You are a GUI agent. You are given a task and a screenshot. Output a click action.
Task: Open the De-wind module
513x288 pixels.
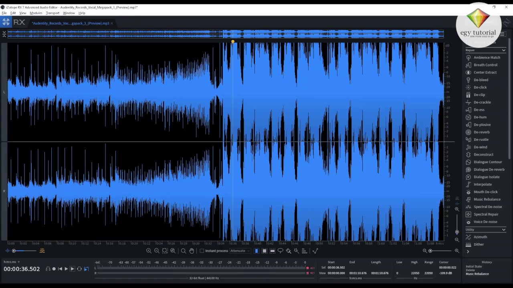477,147
